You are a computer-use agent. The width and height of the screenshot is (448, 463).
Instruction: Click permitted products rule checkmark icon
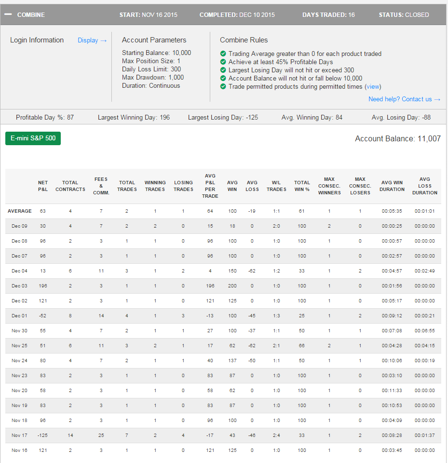tap(223, 86)
